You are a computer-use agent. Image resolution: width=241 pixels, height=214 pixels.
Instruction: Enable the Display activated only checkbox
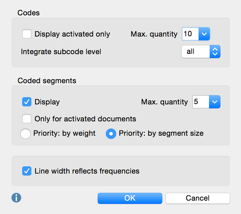tap(27, 34)
